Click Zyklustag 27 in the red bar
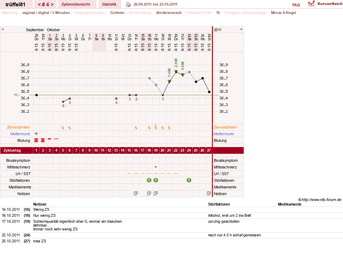The height and width of the screenshot is (256, 343). (209, 150)
